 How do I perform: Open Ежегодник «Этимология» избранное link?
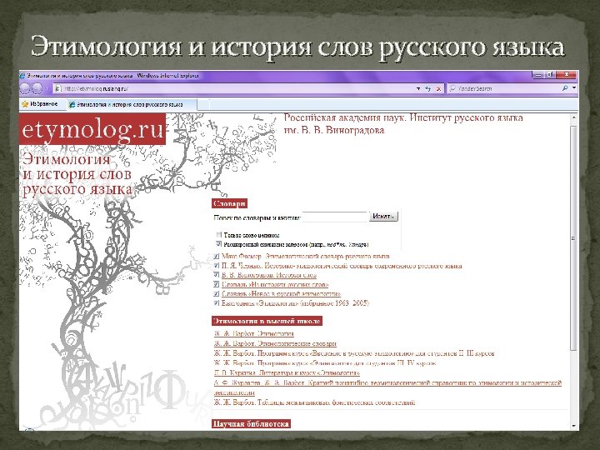pos(295,303)
